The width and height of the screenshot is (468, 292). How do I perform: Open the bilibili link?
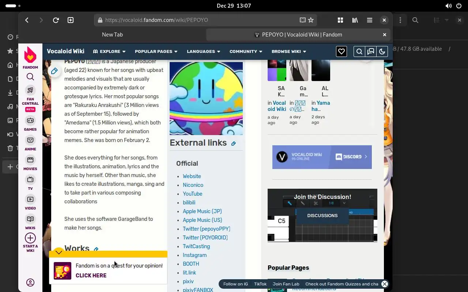189,203
